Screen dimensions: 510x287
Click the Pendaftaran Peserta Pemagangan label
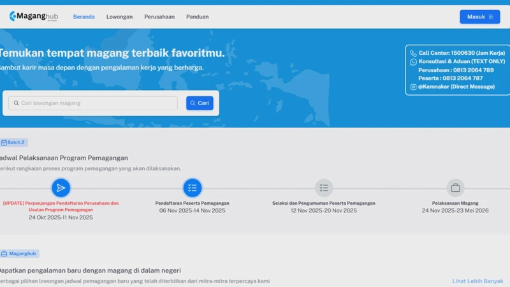193,203
